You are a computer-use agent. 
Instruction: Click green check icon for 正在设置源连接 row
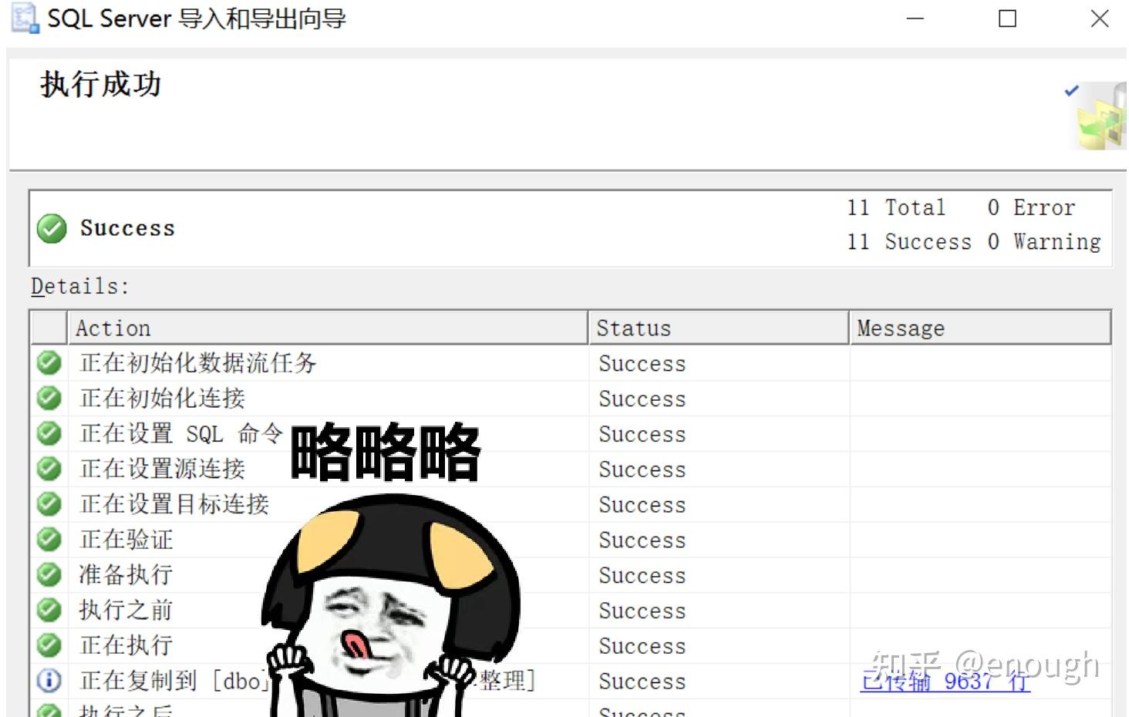[x=49, y=469]
